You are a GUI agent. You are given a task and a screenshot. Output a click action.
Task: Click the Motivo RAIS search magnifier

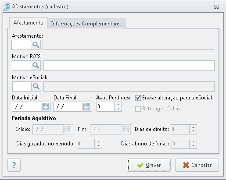36,65
